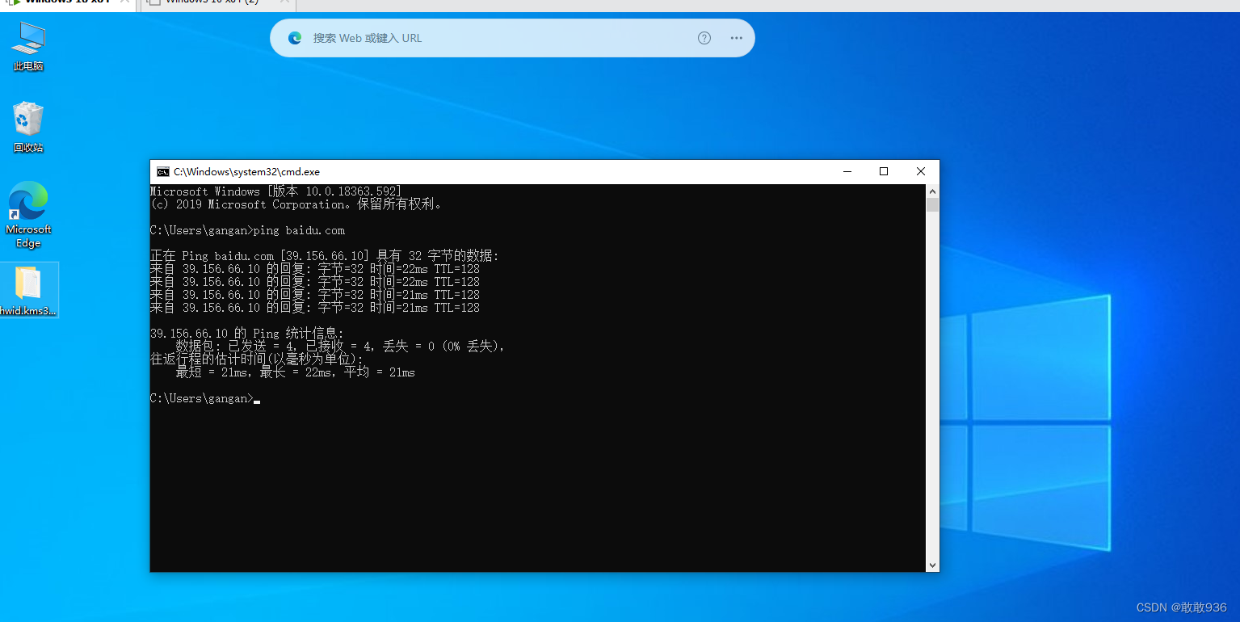Click the '39.156.66.10 的 Ping 统计信息' line

click(247, 334)
